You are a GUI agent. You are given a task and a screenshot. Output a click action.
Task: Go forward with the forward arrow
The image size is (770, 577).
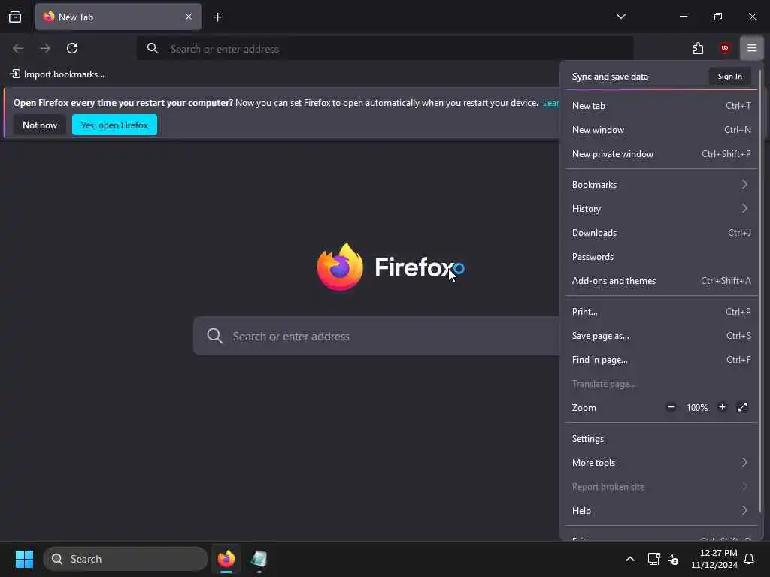[45, 48]
